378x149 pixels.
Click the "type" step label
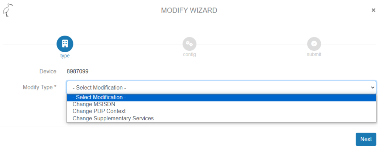pos(65,56)
